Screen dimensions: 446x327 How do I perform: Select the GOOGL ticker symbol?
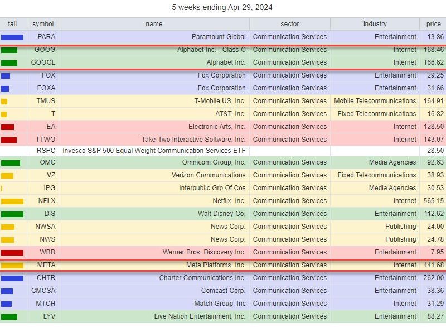[43, 62]
